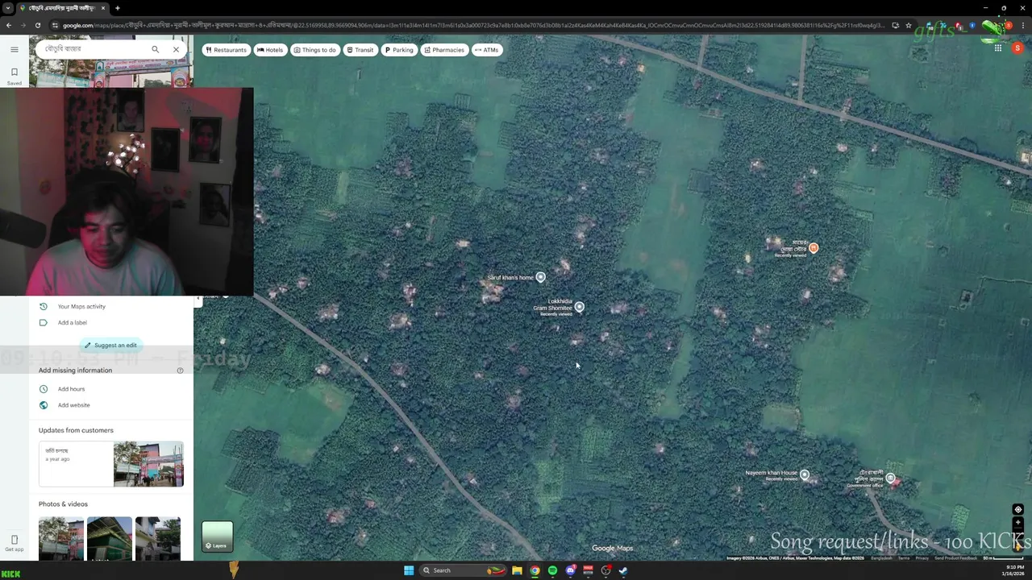Viewport: 1032px width, 580px height.
Task: Go back in the browser
Action: [9, 25]
